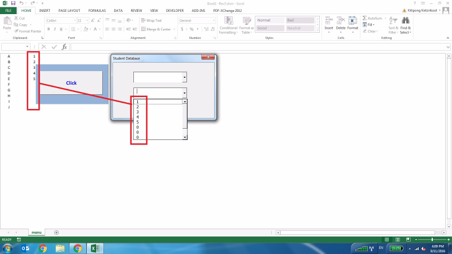Screen dimensions: 452x254
Task: Expand the first combo box in Student Database
Action: pyautogui.click(x=184, y=77)
